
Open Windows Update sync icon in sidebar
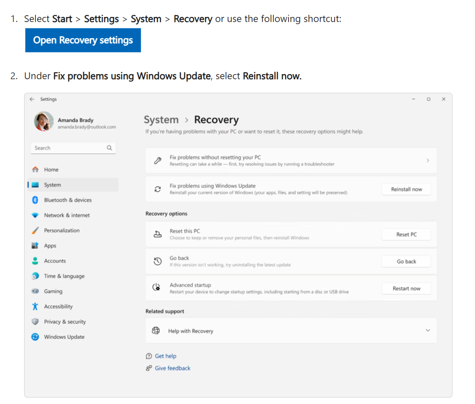(35, 337)
